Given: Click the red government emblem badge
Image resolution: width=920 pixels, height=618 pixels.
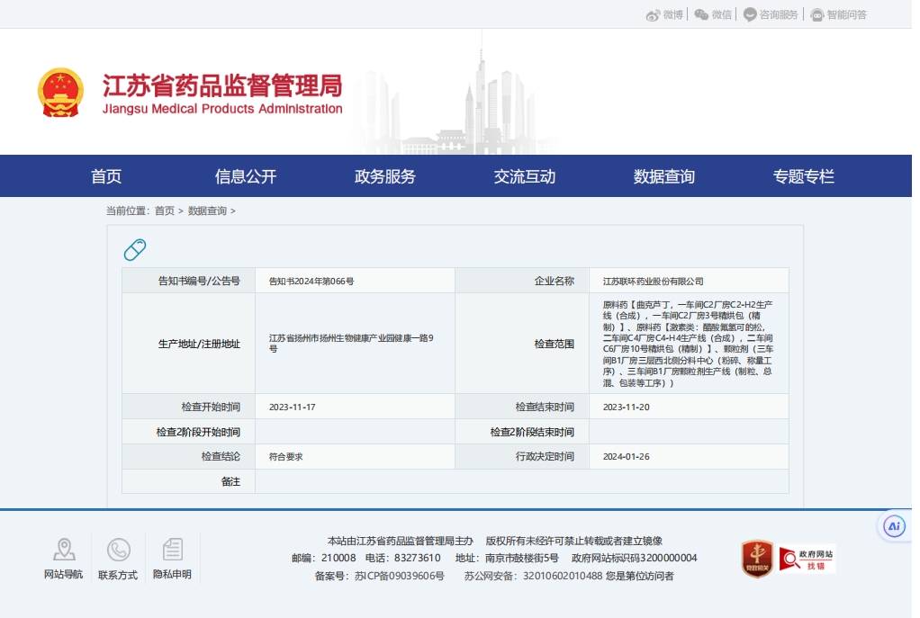Looking at the screenshot, I should point(757,558).
